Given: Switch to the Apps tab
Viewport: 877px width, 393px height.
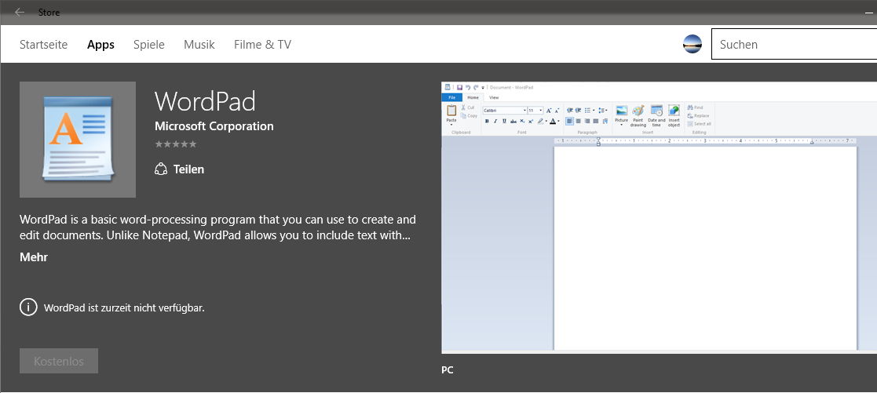Looking at the screenshot, I should (x=100, y=45).
